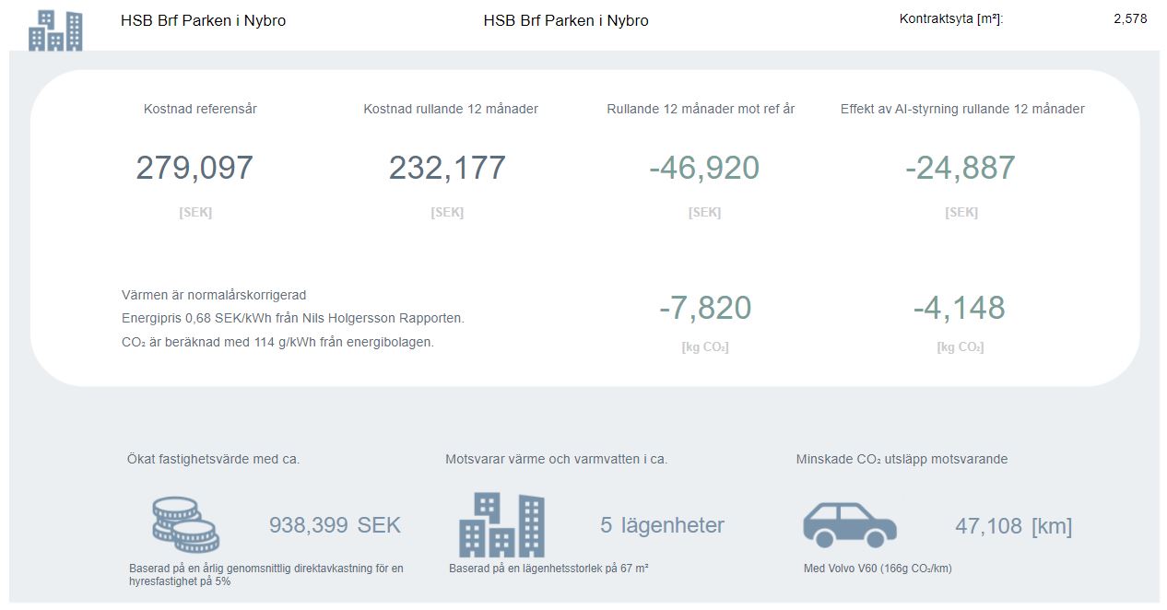1167x610 pixels.
Task: Click the Energipris 0,68 SEK/kWh note
Action: (293, 318)
